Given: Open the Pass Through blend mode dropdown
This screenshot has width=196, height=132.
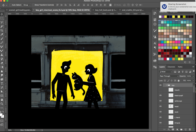Looking at the screenshot, I should (x=169, y=76).
